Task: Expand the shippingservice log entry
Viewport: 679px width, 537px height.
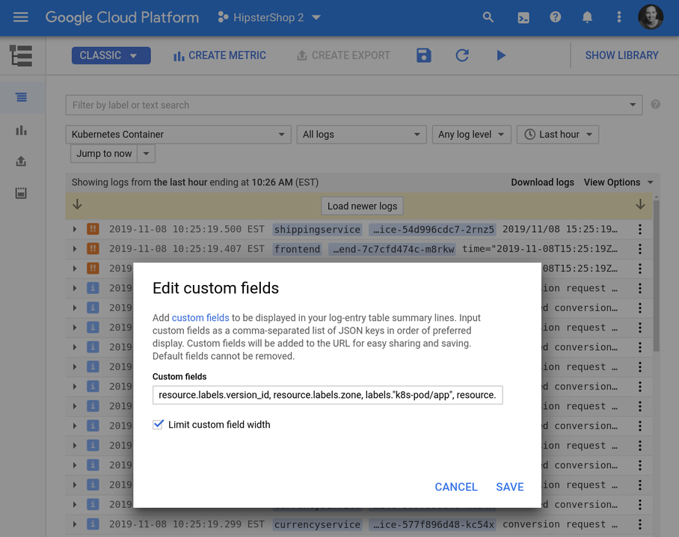Action: coord(75,229)
